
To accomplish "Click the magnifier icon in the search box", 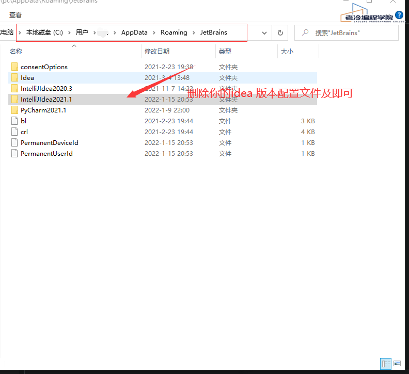I will pyautogui.click(x=305, y=32).
